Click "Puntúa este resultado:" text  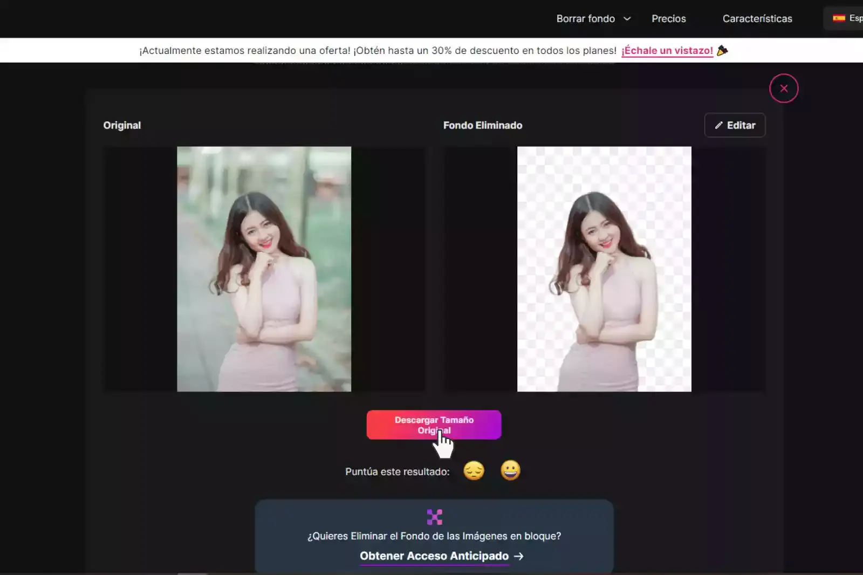click(x=397, y=472)
